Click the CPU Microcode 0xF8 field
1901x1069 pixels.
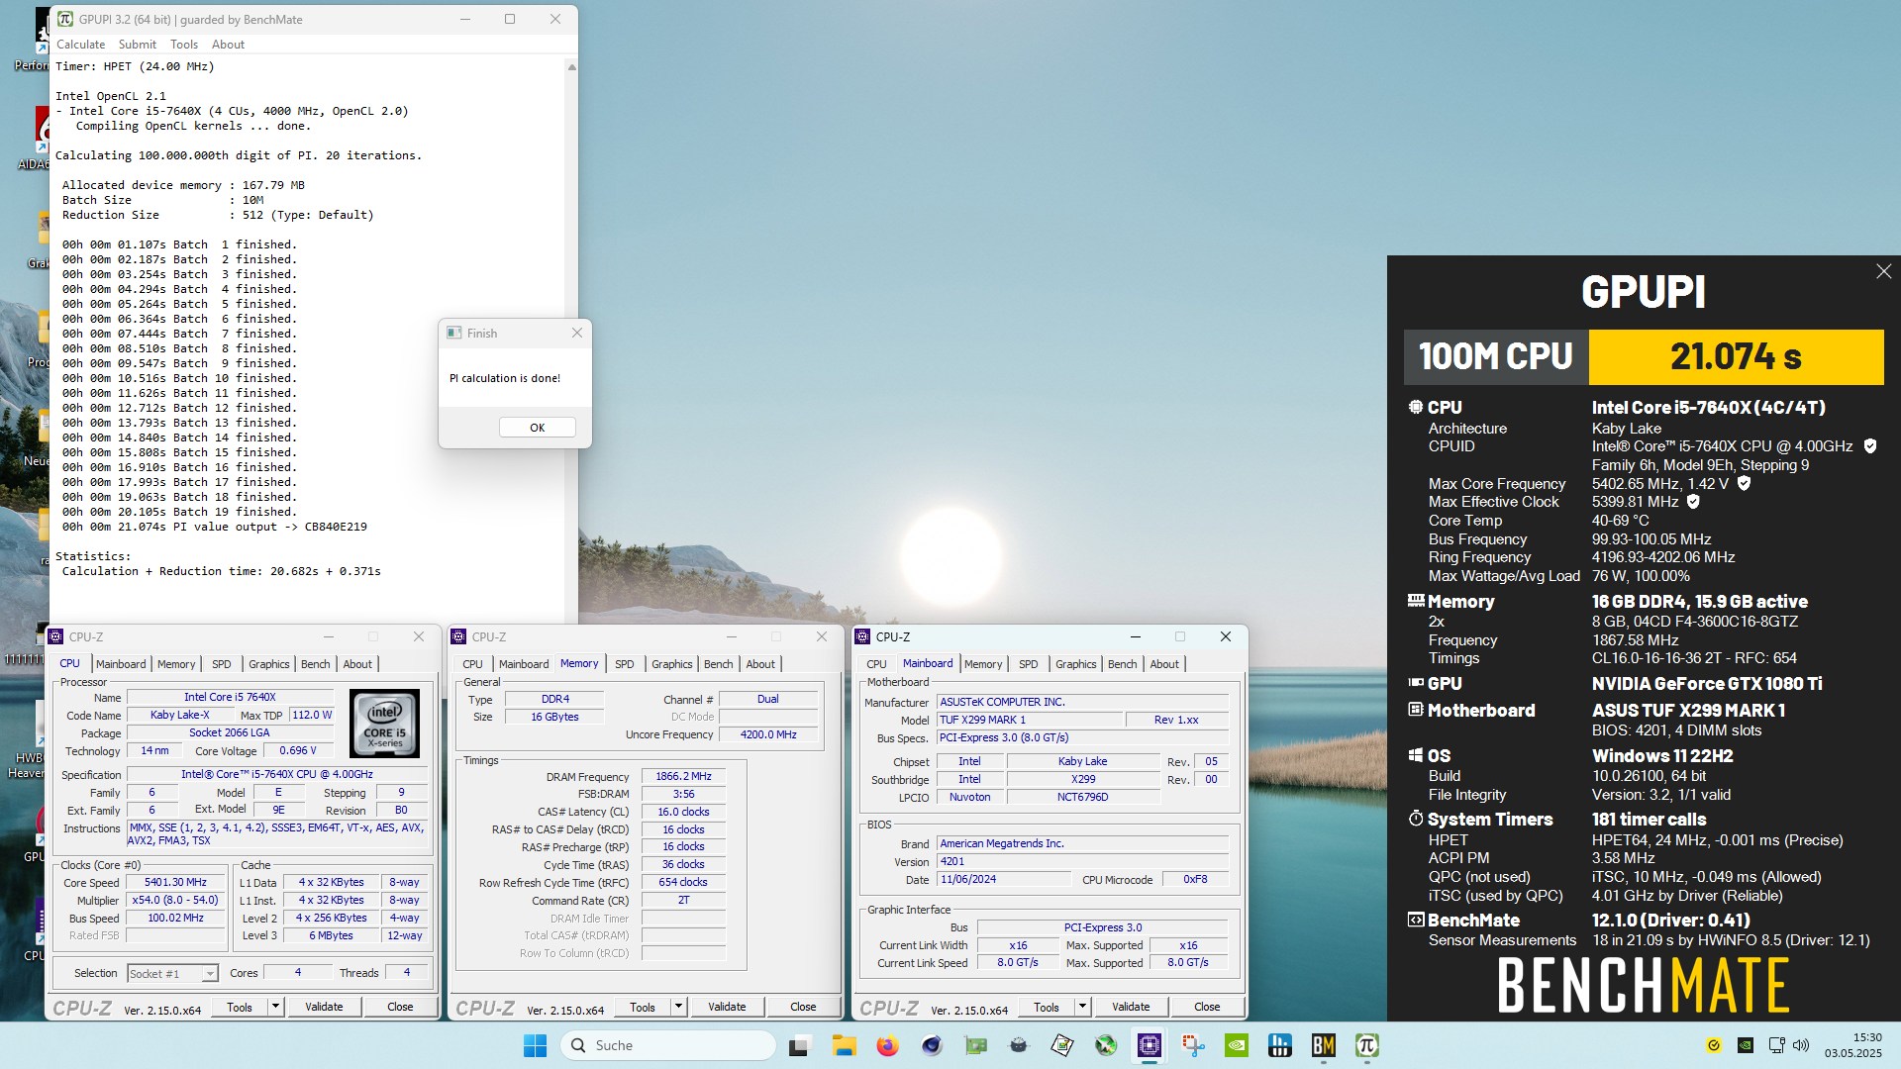(1195, 879)
